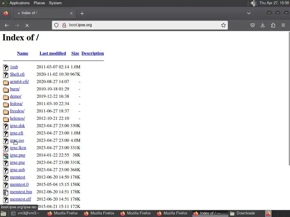
Task: Open the memtest.bin link
Action: (21, 192)
